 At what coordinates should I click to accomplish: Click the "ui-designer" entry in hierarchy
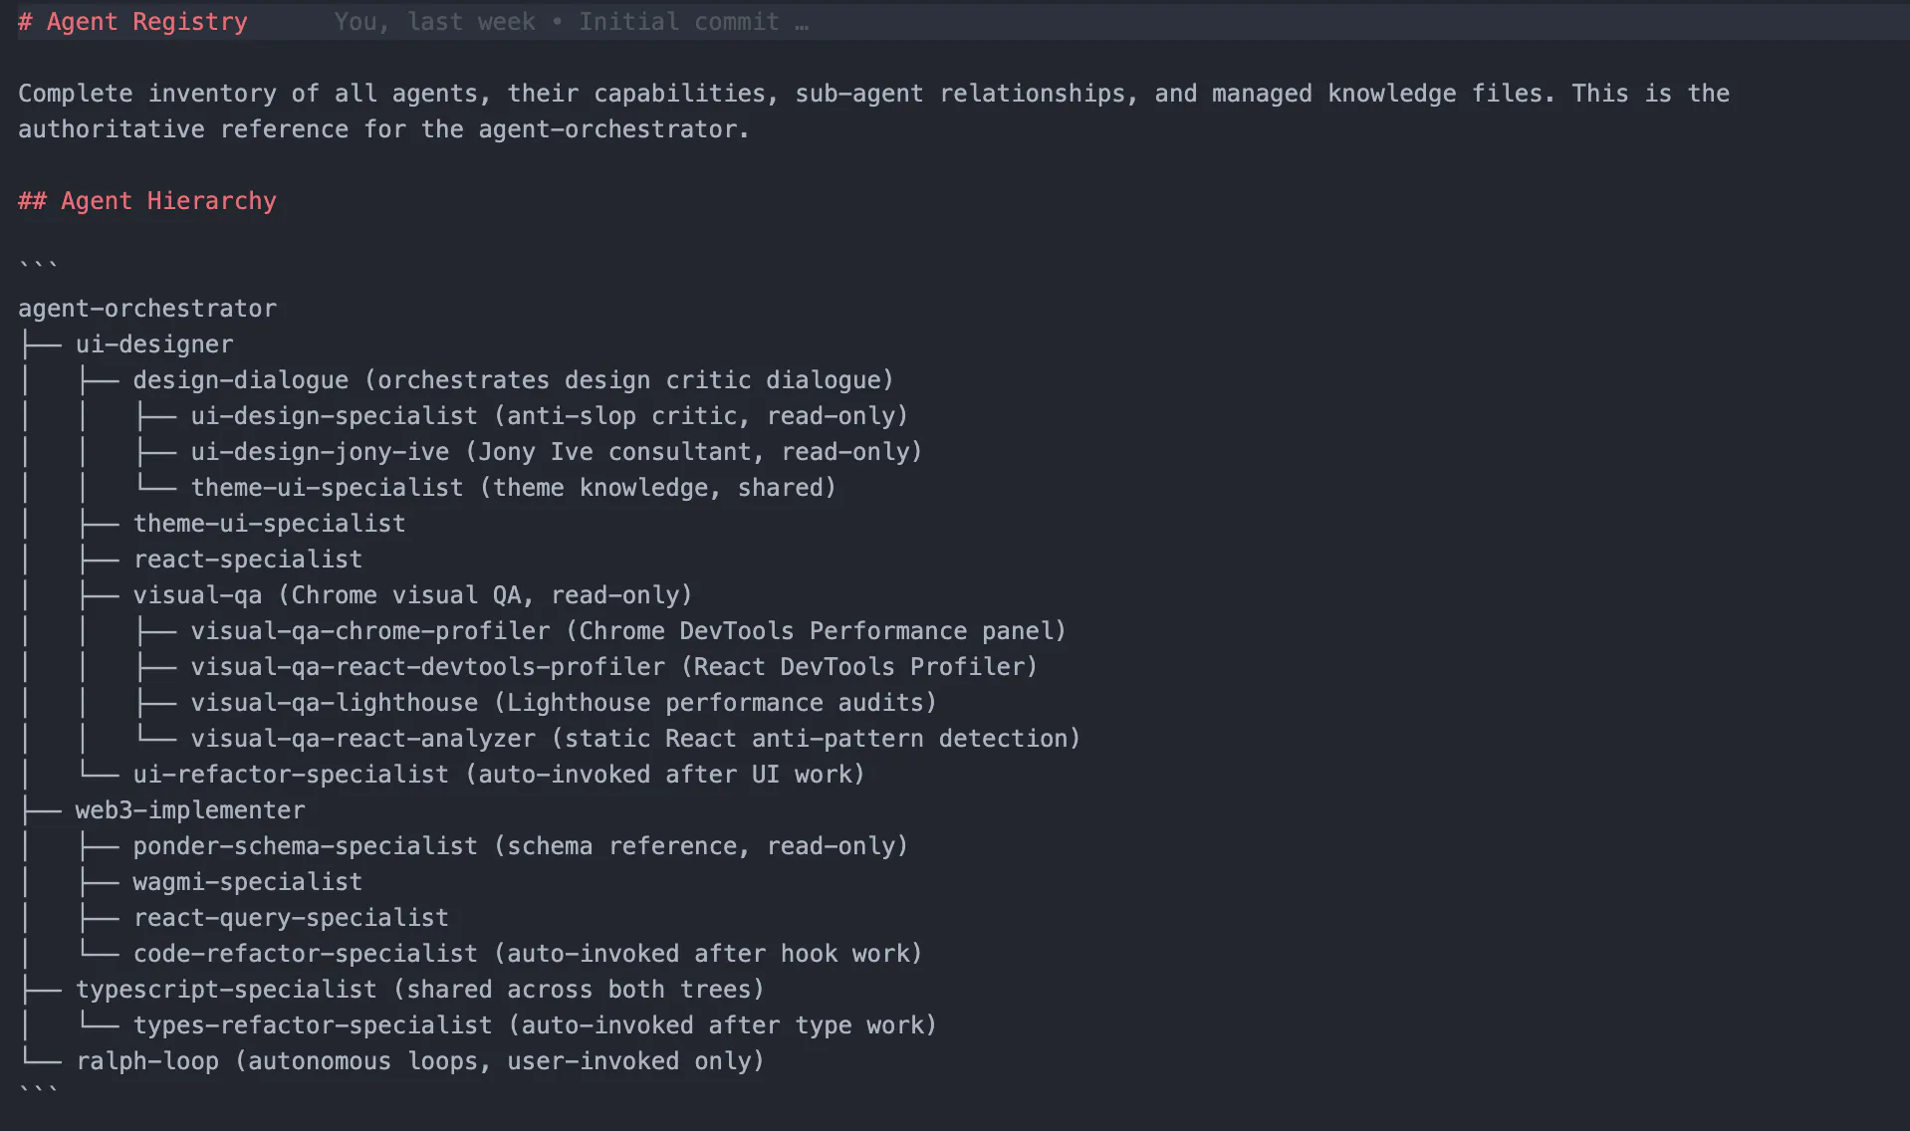point(154,344)
